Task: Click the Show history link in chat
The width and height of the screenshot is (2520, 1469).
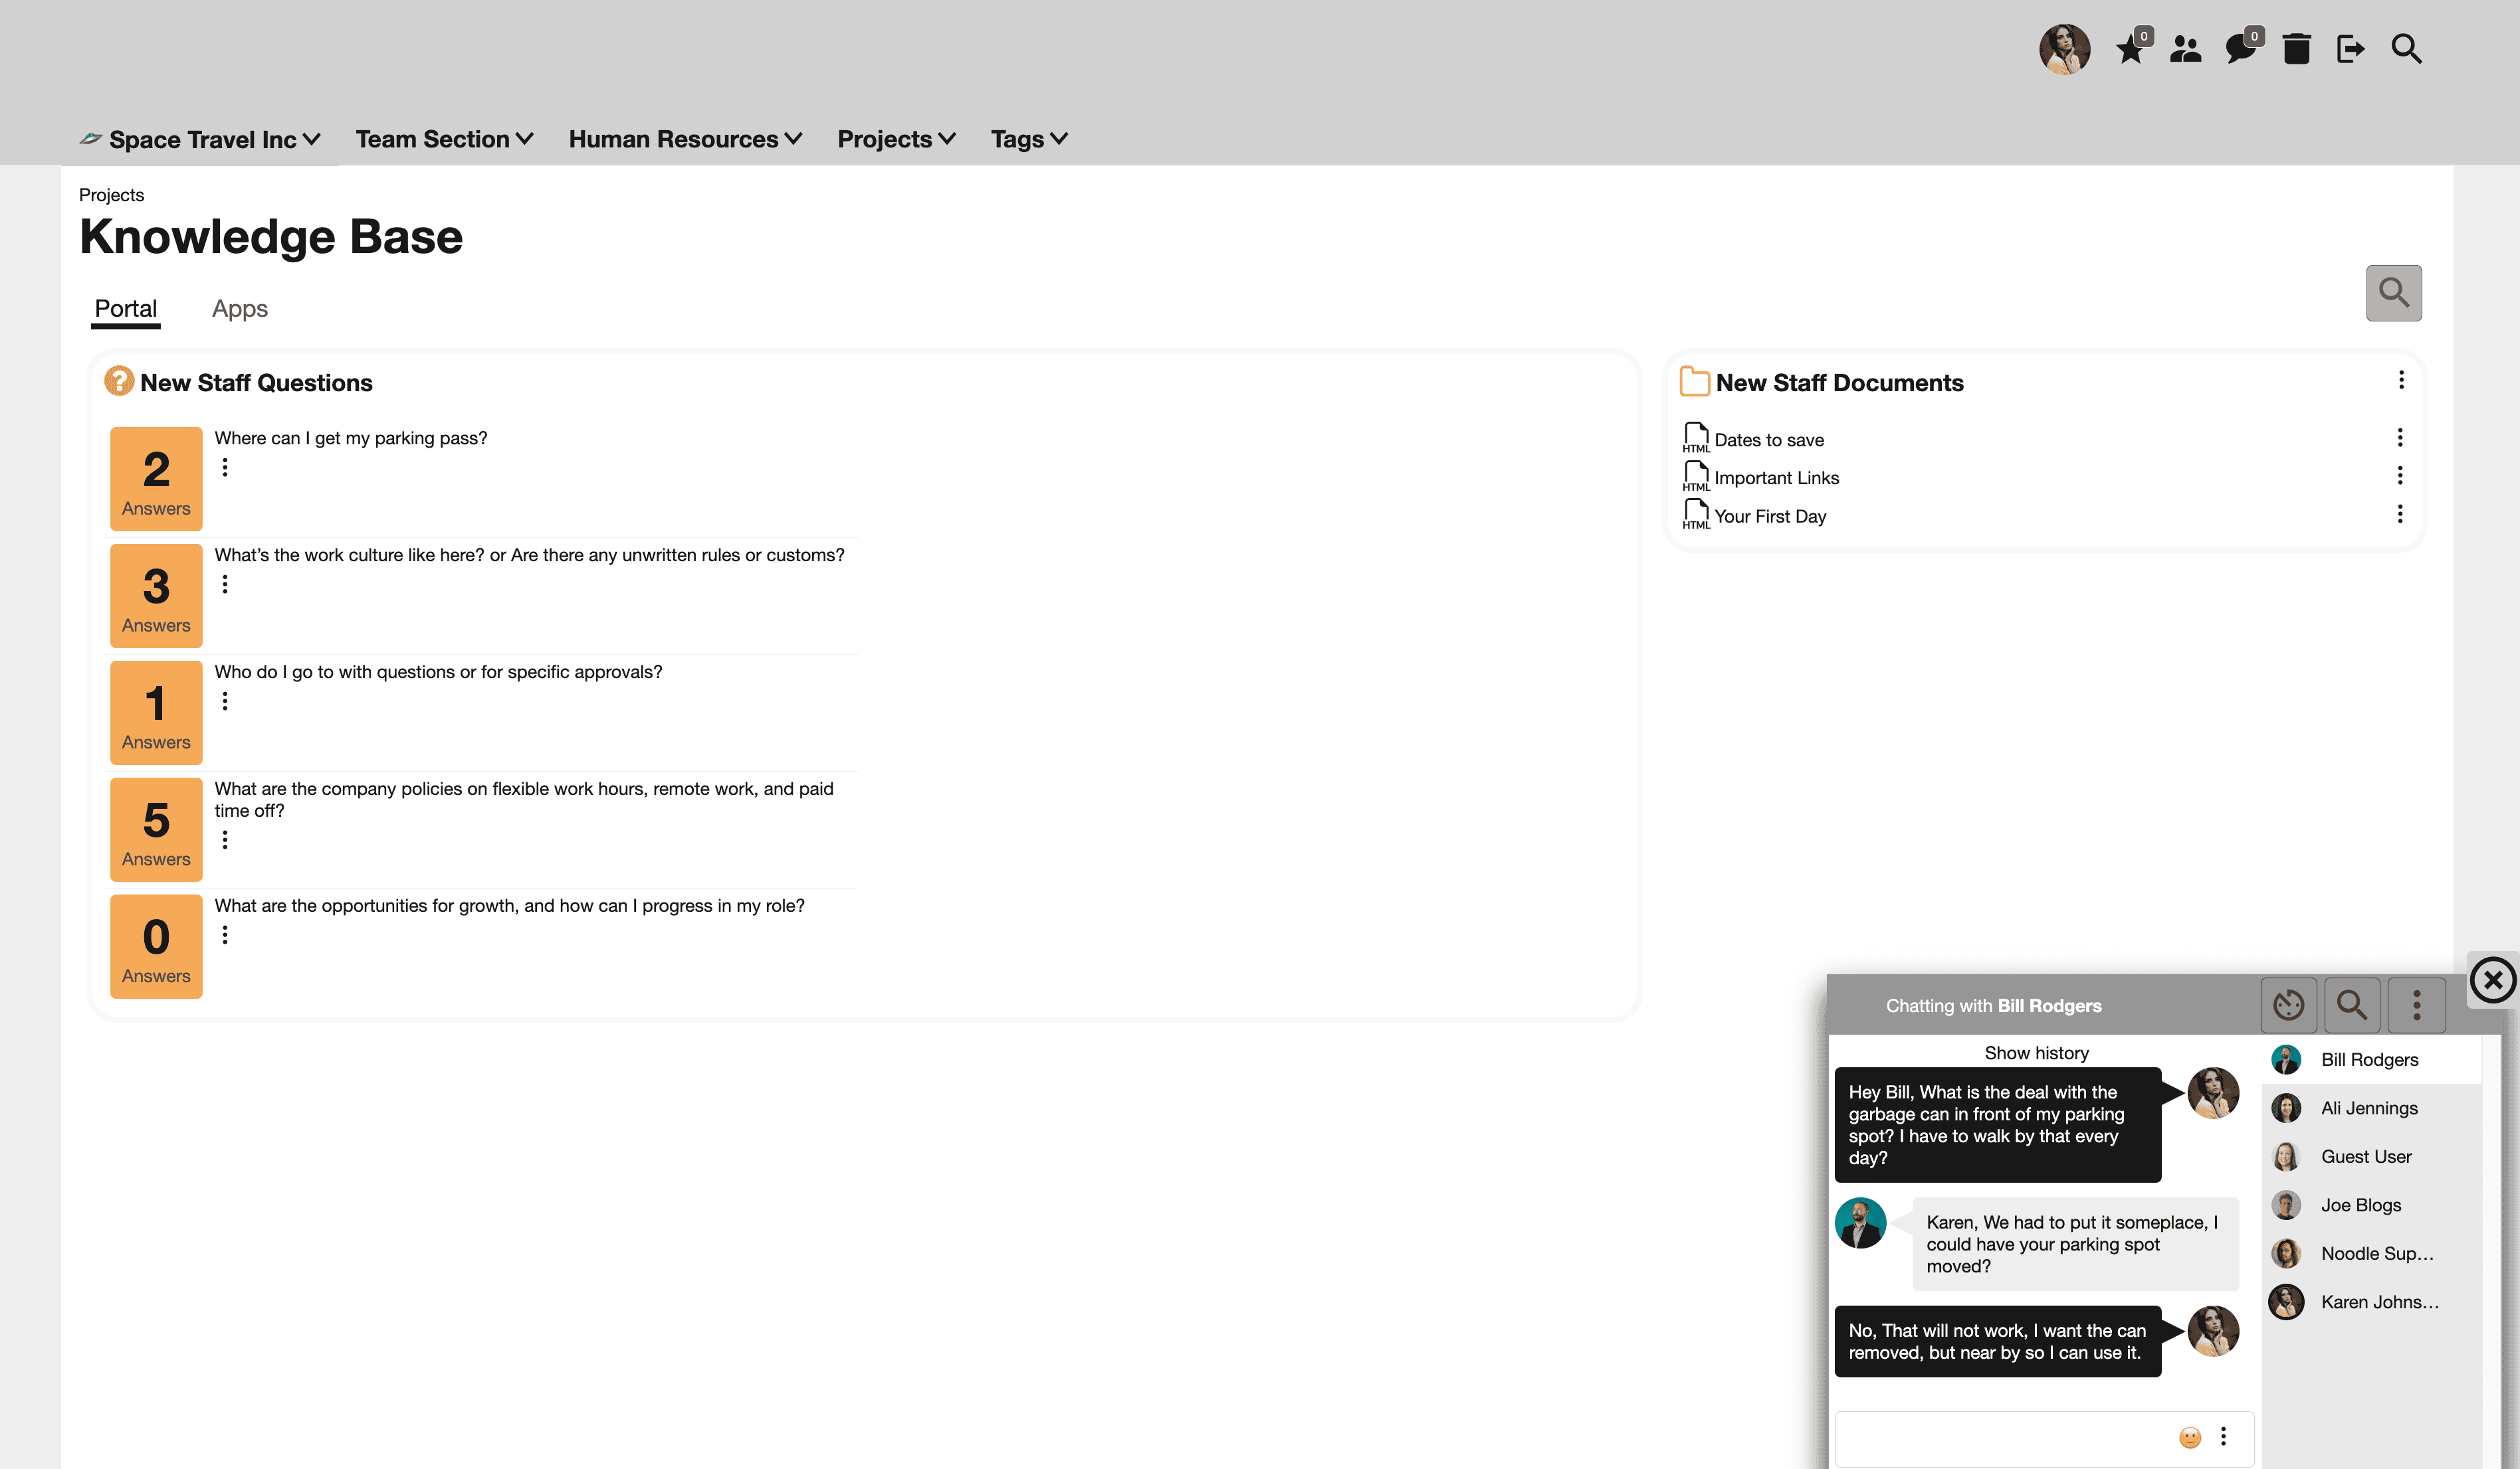Action: tap(2036, 1053)
